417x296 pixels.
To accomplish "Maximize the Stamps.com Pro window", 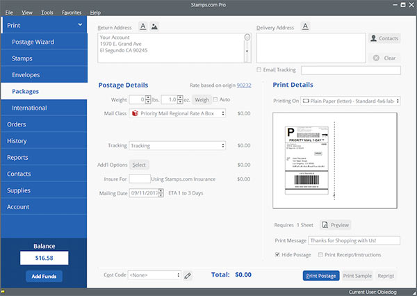I will pos(403,5).
